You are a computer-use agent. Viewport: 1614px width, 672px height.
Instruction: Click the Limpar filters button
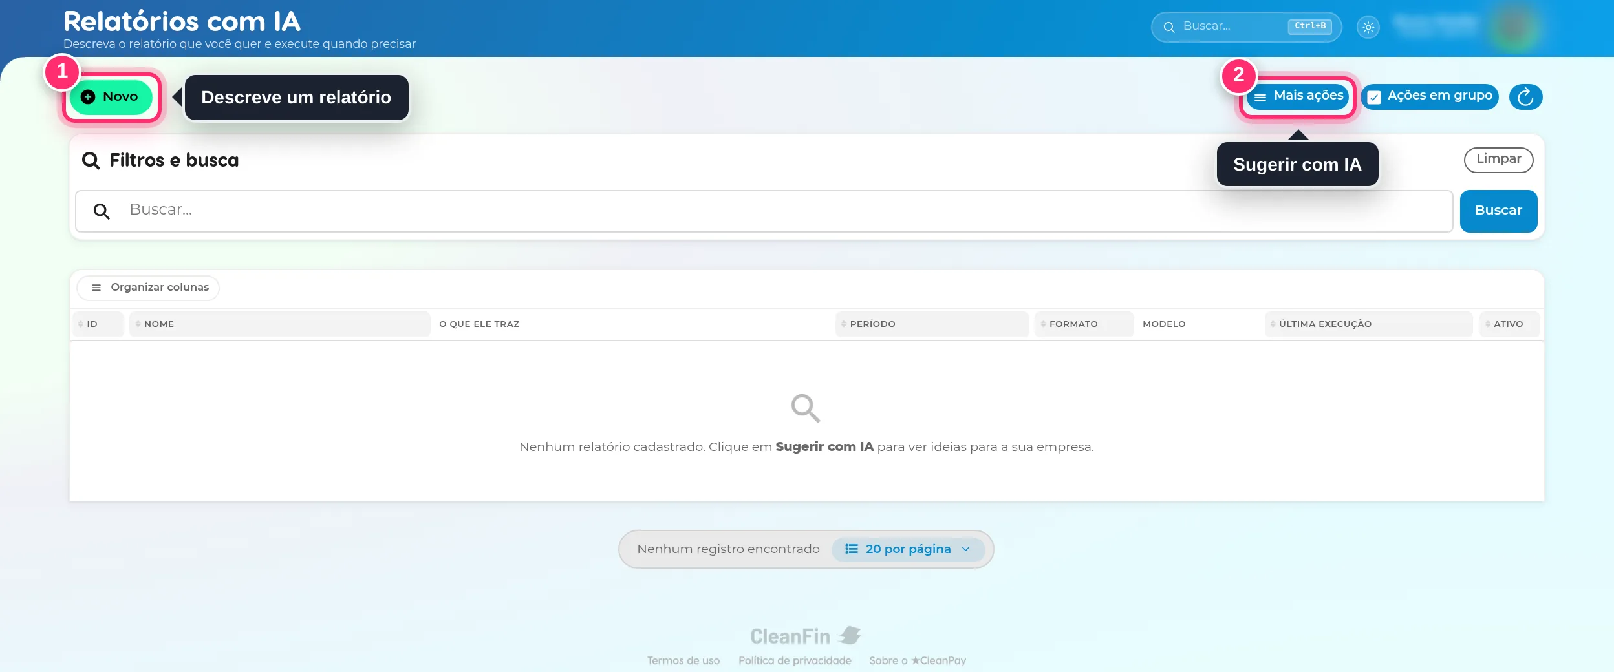point(1498,160)
